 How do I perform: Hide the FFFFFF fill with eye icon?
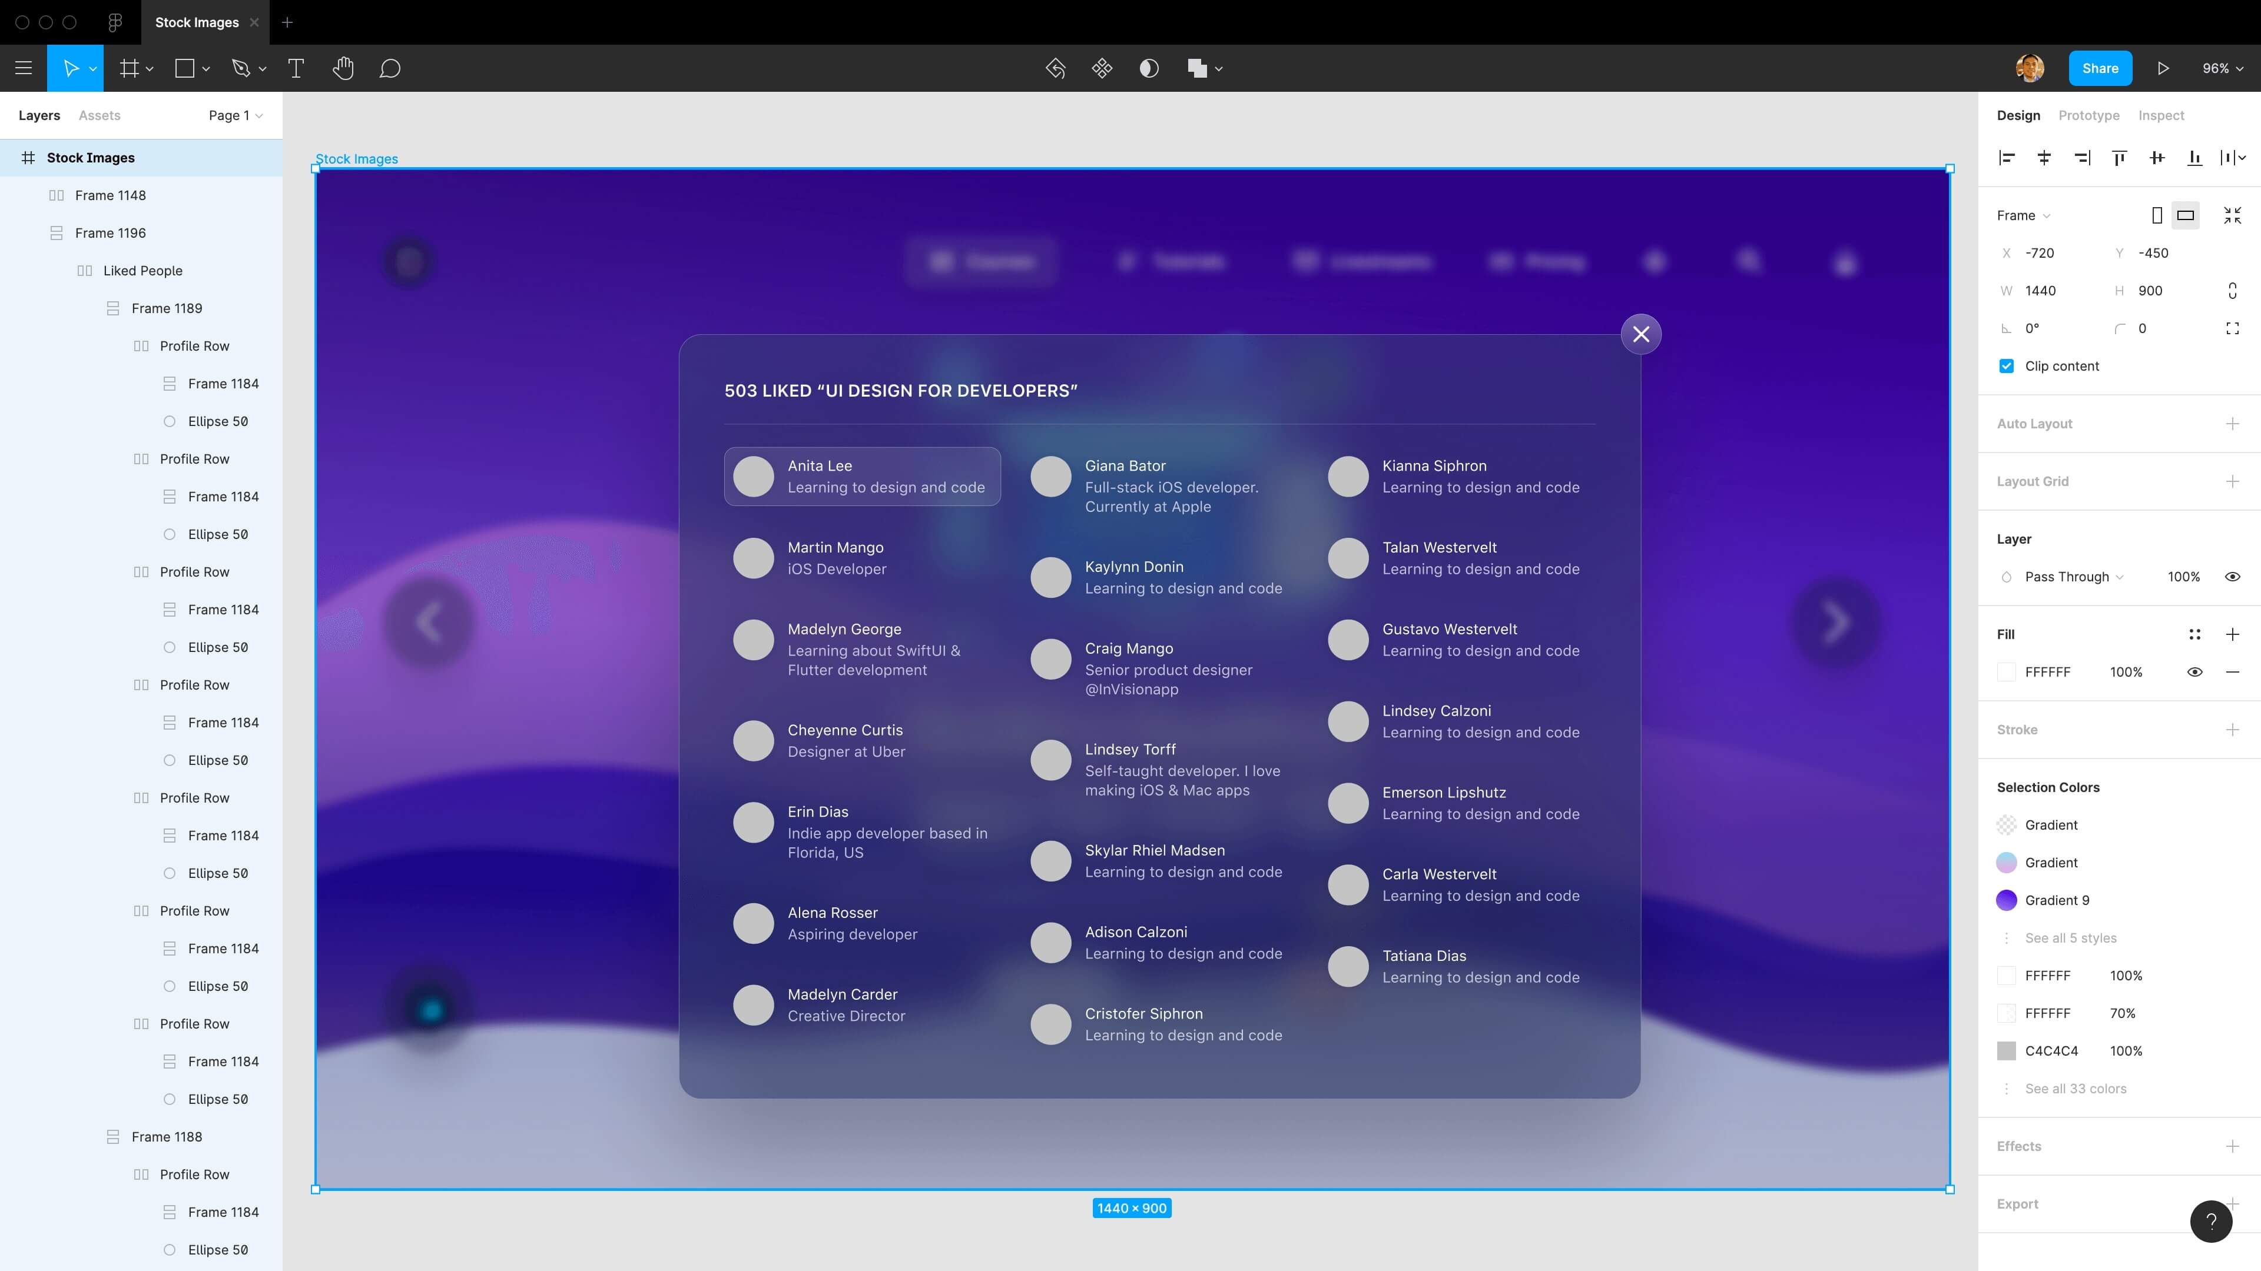(2194, 672)
